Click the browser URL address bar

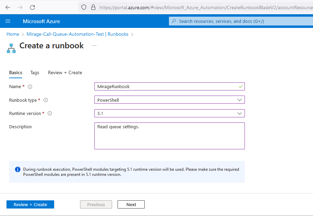(195, 7)
